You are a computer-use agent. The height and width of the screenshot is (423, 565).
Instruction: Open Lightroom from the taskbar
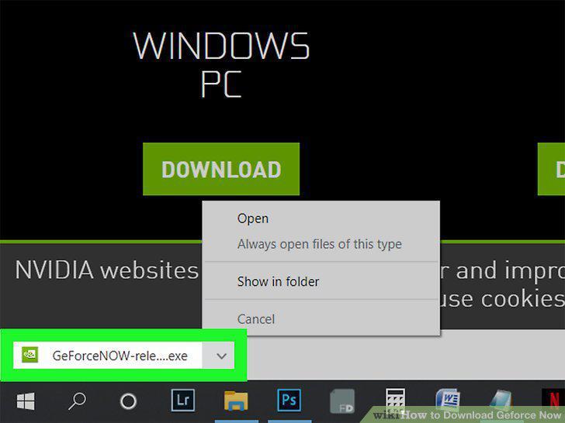click(x=183, y=400)
